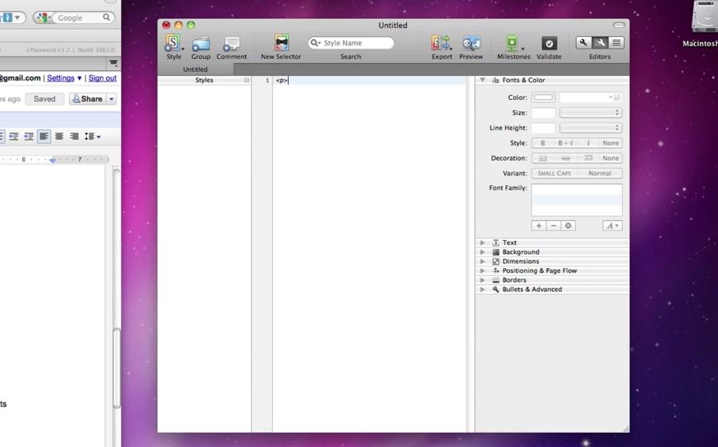Click the Size value field

543,113
